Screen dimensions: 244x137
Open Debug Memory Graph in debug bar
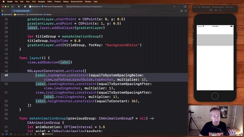(31, 134)
